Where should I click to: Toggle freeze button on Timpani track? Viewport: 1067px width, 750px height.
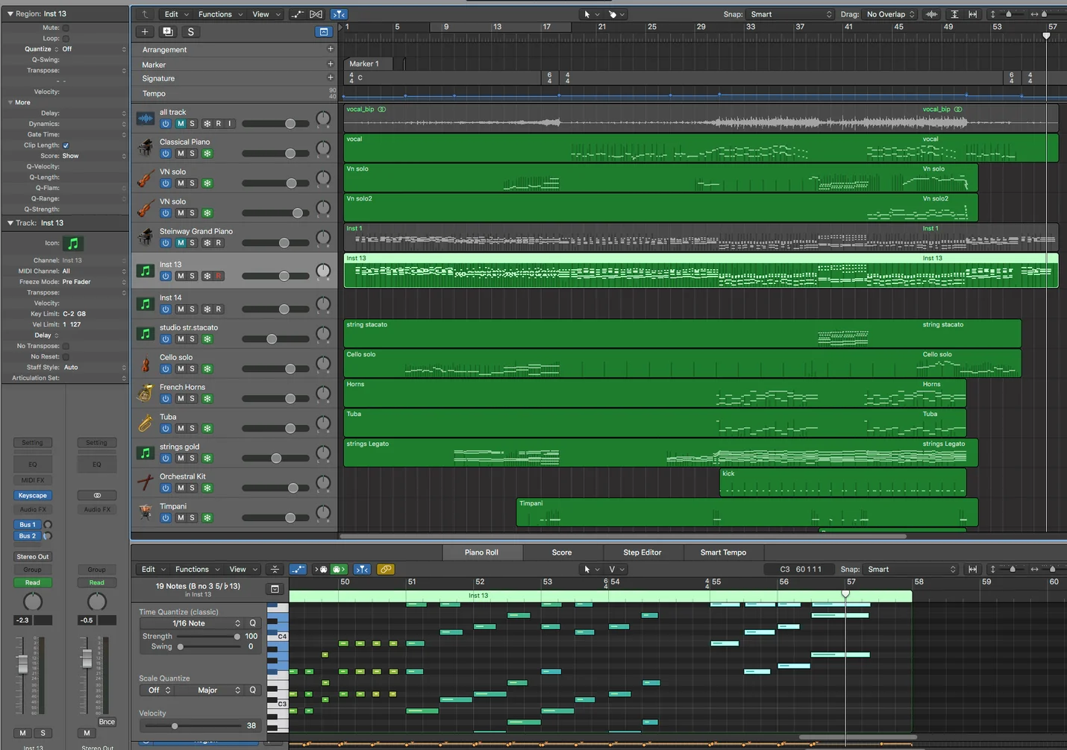[207, 518]
